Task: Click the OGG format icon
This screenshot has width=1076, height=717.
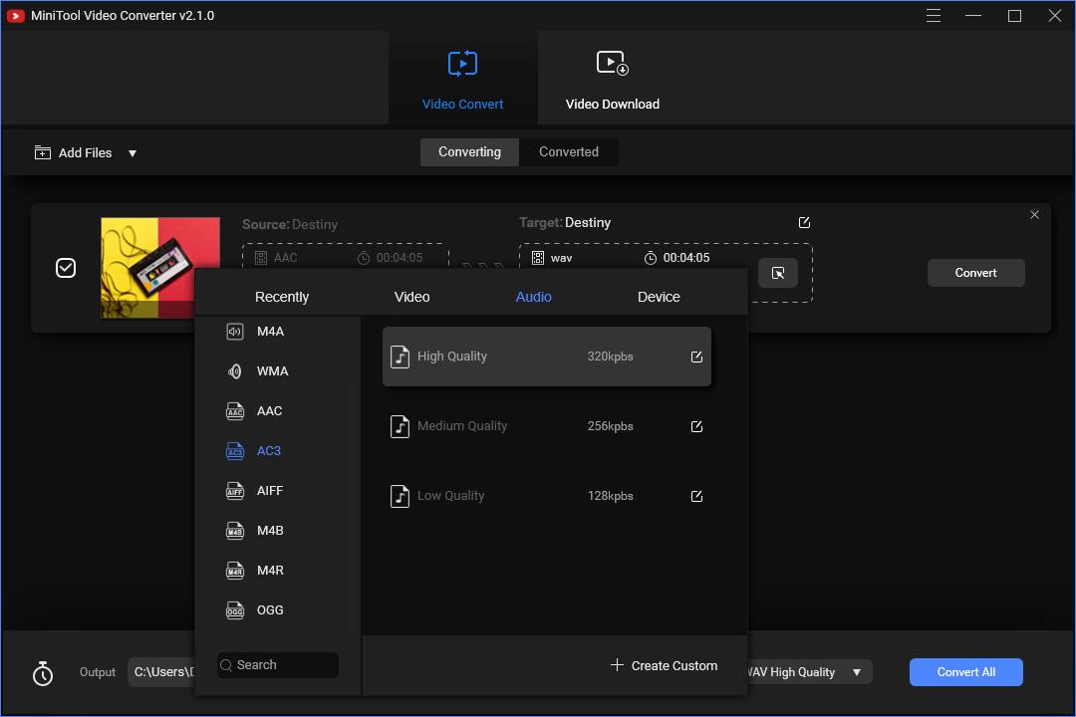Action: pos(235,610)
